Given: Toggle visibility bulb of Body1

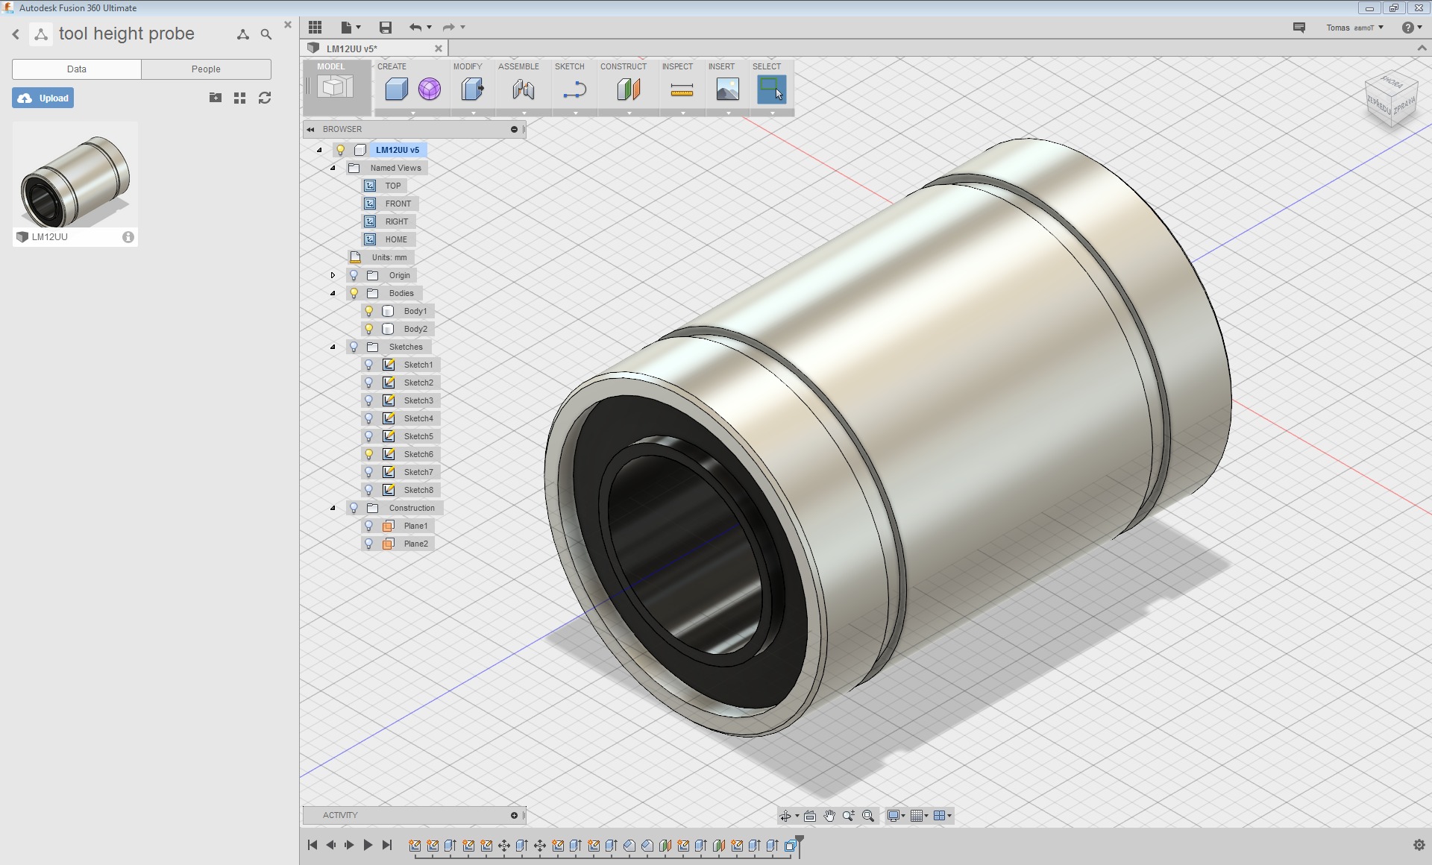Looking at the screenshot, I should (x=368, y=311).
